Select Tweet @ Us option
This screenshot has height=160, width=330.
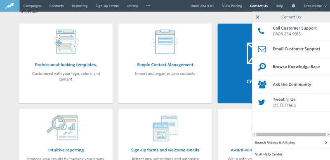pos(291,102)
